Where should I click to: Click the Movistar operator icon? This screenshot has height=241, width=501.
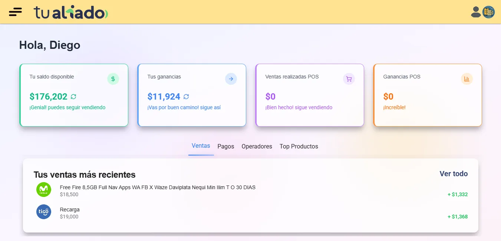click(x=43, y=189)
